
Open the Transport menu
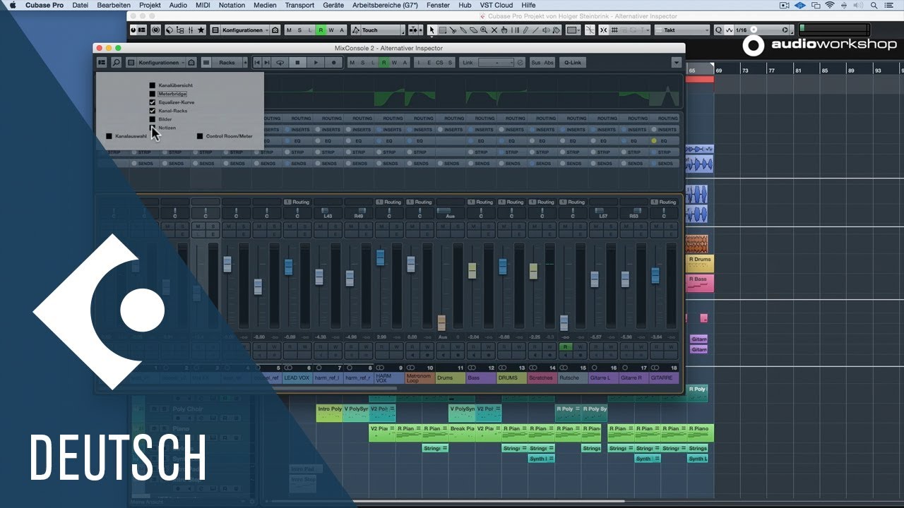299,5
